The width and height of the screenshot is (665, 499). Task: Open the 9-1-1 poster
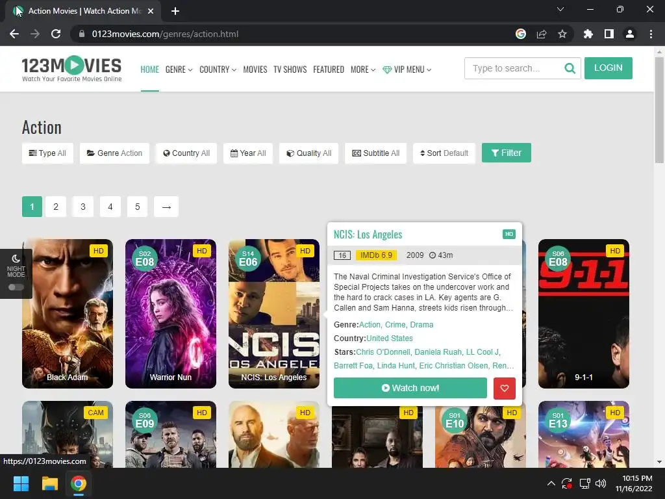584,314
